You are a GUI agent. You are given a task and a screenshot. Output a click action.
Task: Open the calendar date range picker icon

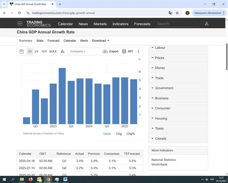click(21, 51)
